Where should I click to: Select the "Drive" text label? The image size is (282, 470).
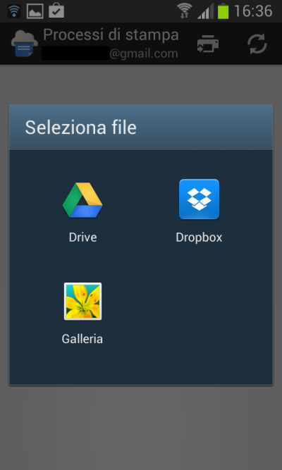(82, 237)
